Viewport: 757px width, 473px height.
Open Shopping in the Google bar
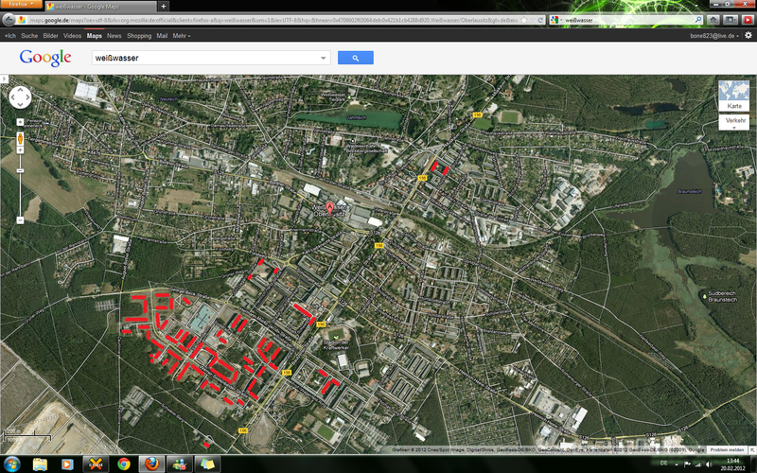point(139,36)
